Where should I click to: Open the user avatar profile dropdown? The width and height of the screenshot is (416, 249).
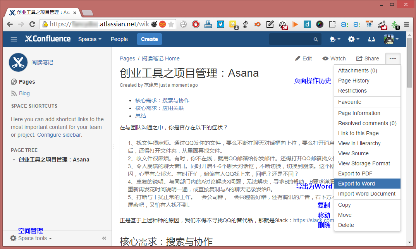point(391,39)
